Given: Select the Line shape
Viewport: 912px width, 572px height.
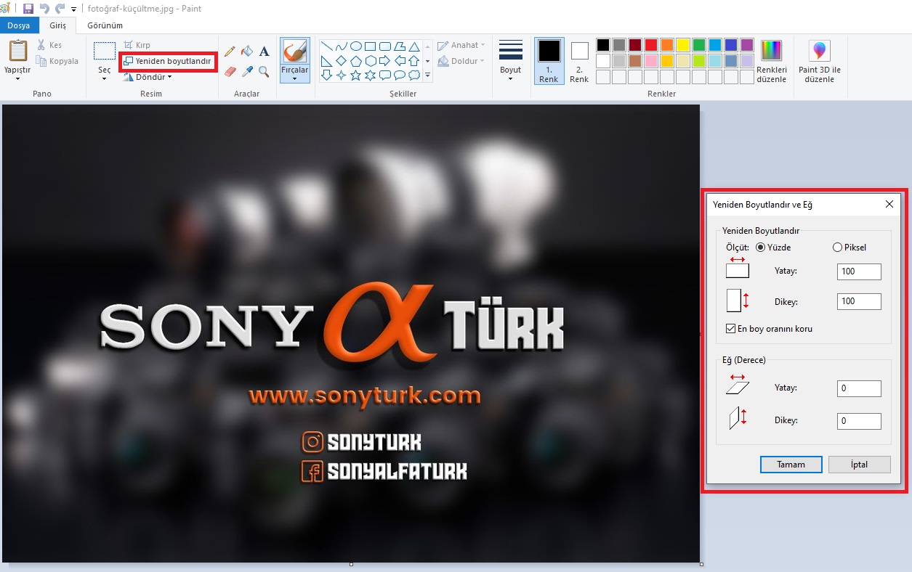Looking at the screenshot, I should tap(326, 46).
